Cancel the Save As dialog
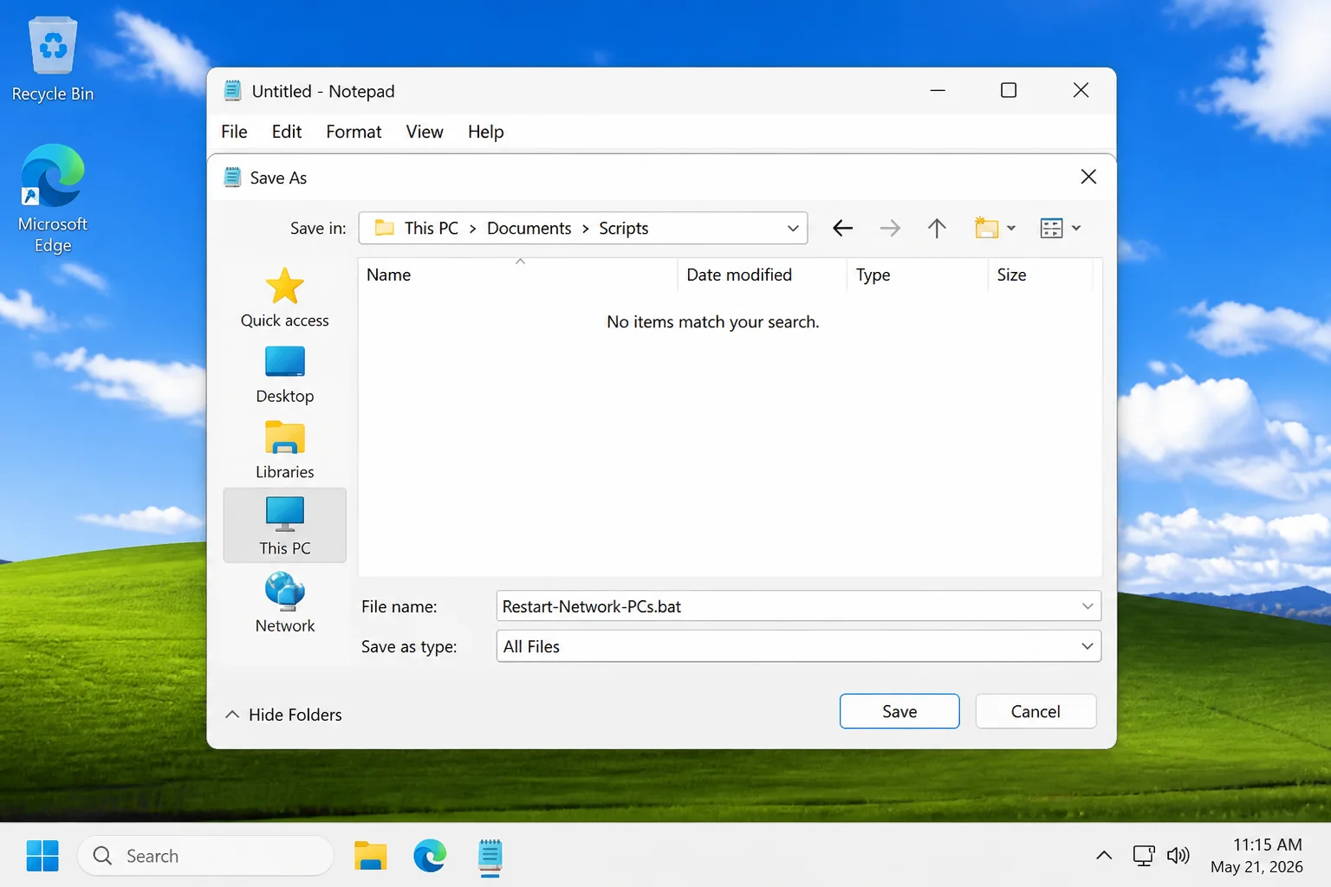Viewport: 1331px width, 887px height. click(1036, 711)
